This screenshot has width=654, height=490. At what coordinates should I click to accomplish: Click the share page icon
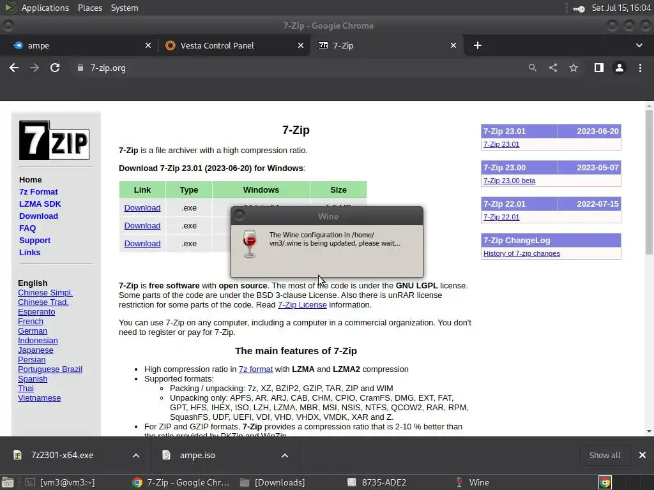(x=553, y=68)
